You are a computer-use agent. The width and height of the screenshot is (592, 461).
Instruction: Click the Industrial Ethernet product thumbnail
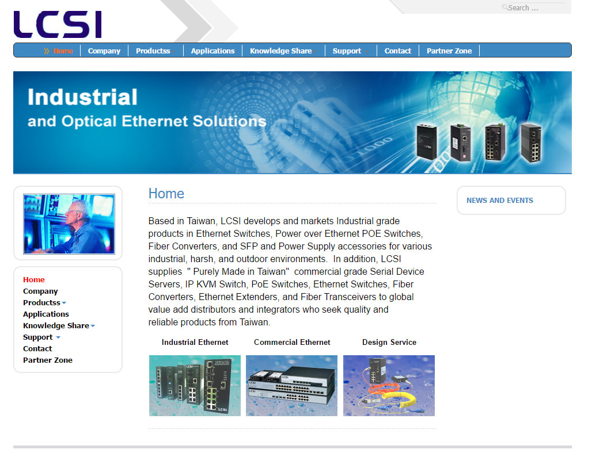point(195,386)
